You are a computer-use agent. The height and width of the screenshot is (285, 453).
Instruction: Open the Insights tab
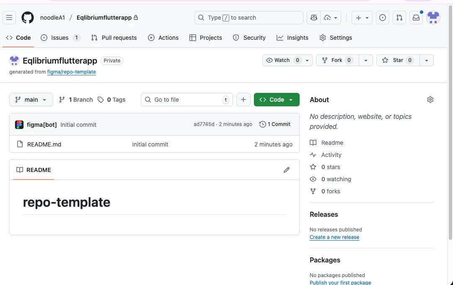[293, 38]
